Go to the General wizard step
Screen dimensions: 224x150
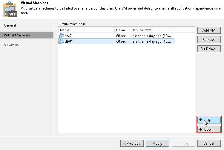tap(10, 25)
